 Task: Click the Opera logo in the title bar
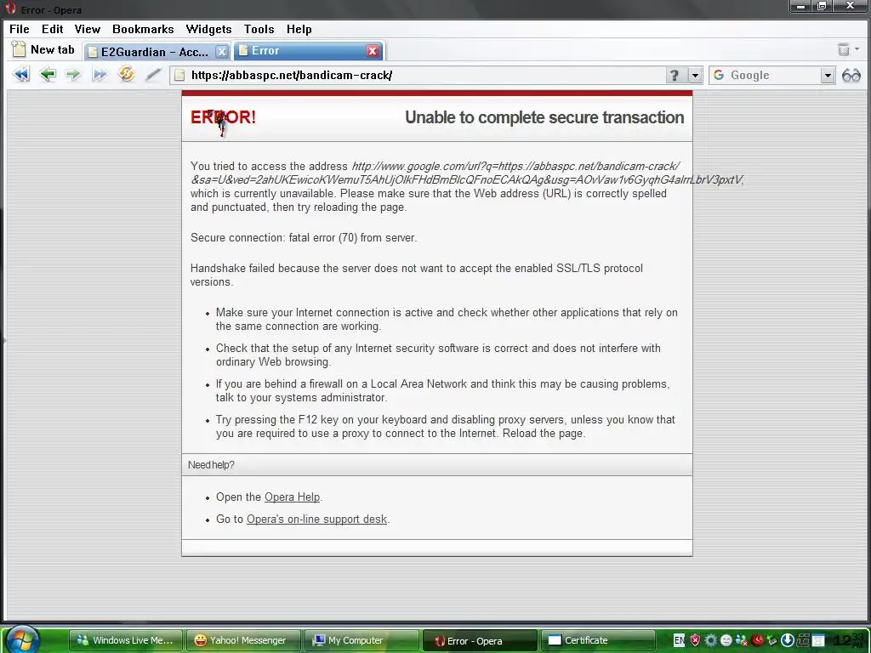coord(10,9)
